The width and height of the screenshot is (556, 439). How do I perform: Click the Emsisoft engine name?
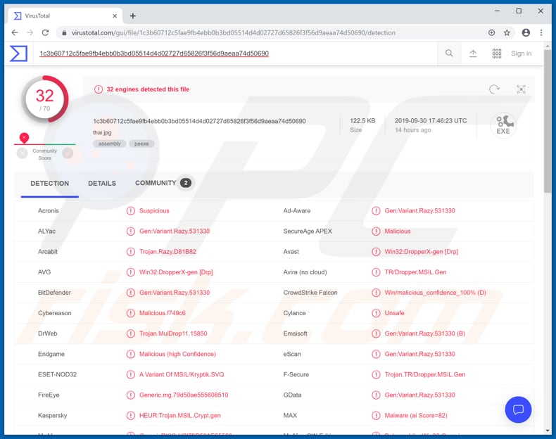pos(295,333)
